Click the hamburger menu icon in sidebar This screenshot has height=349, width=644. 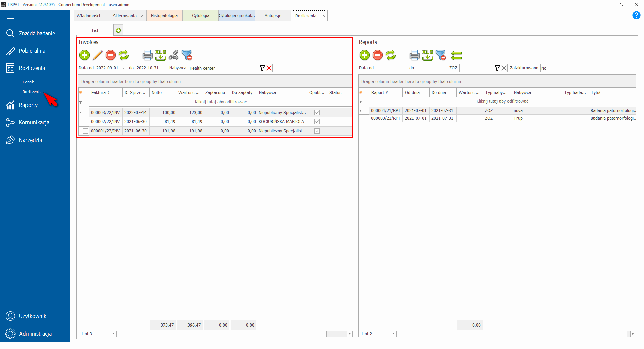(x=10, y=17)
